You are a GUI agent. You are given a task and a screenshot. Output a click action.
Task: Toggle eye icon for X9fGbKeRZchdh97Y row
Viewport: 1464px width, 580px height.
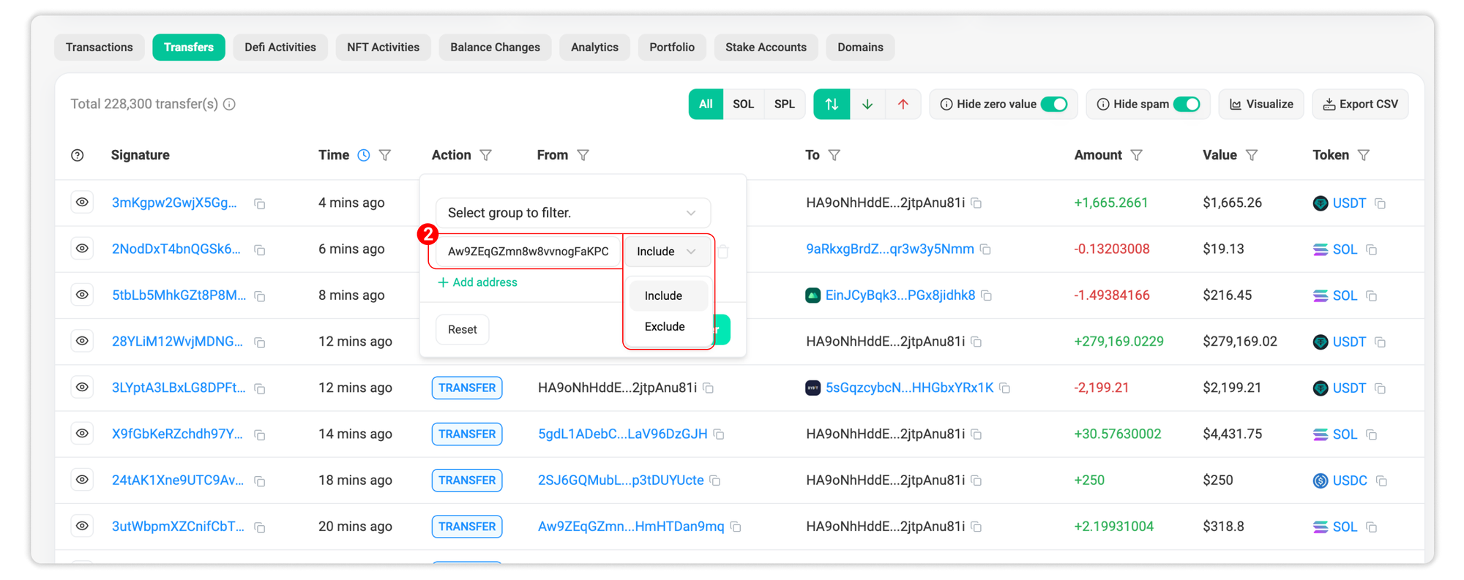tap(82, 433)
